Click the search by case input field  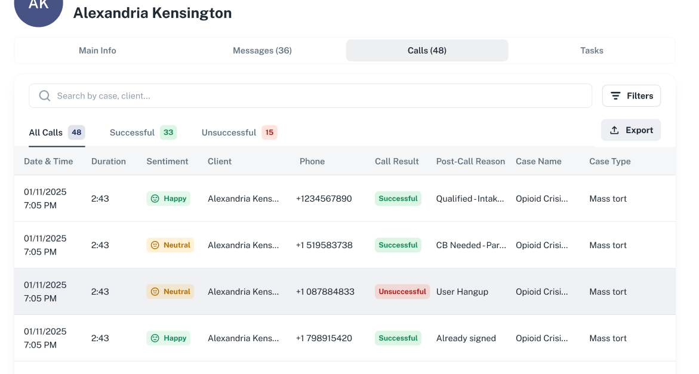point(239,95)
